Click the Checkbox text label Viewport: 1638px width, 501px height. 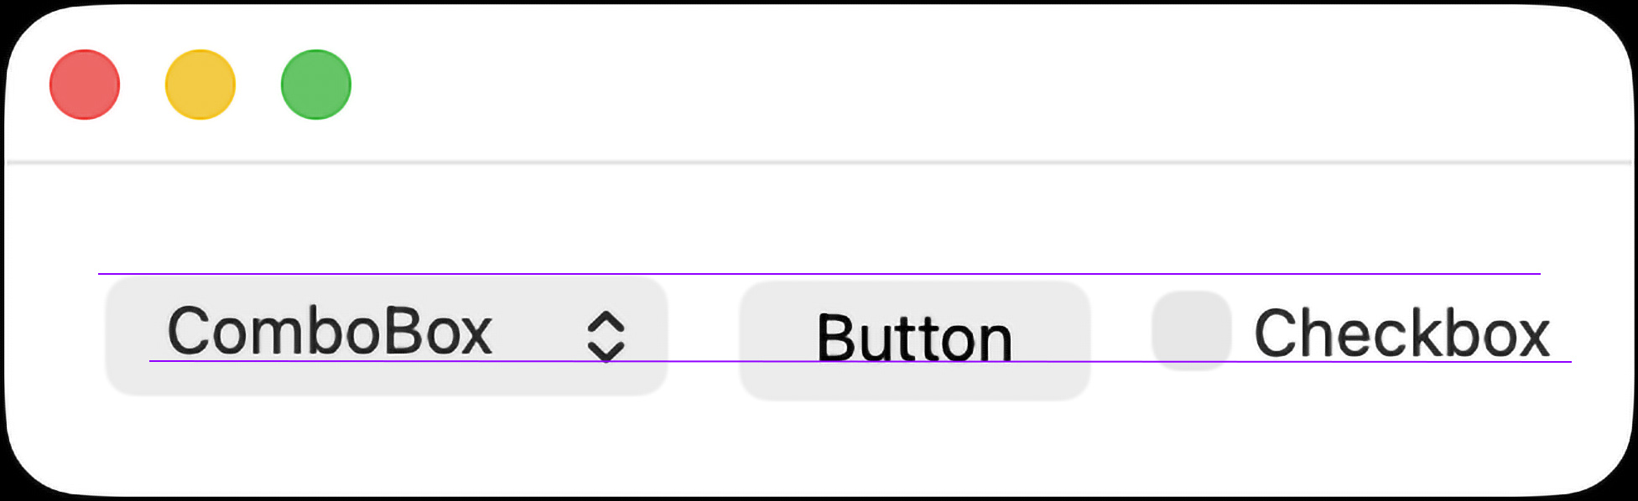tap(1401, 333)
